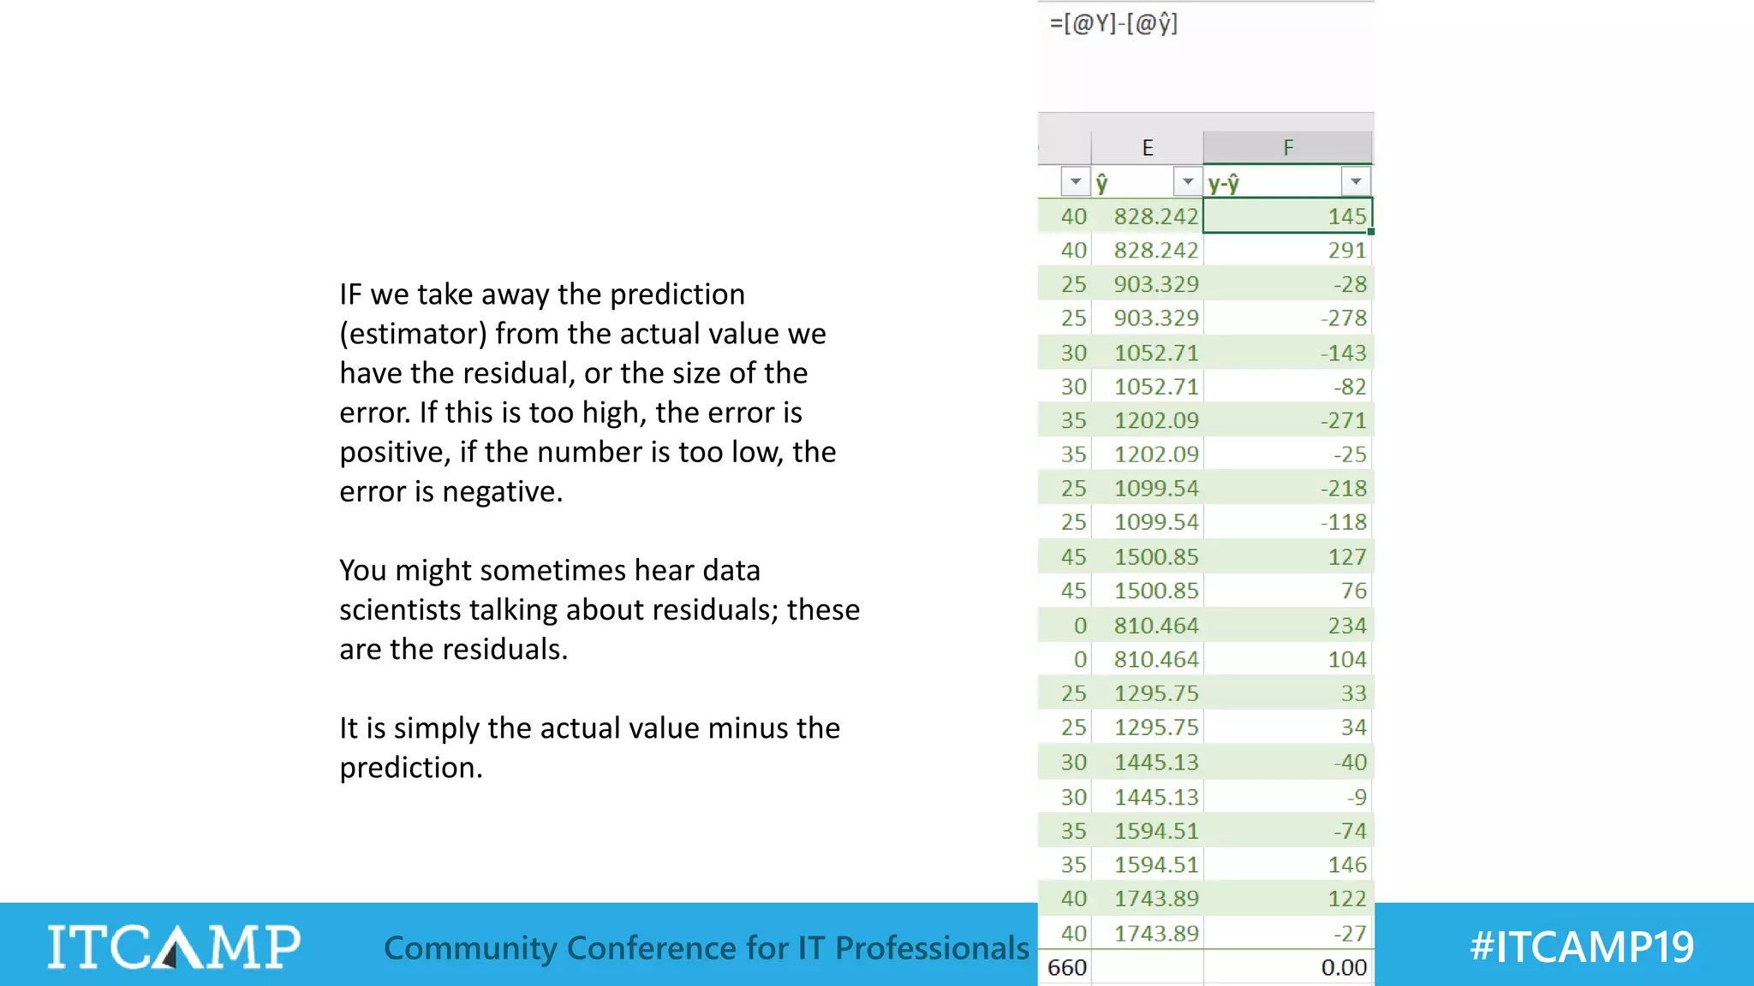Image resolution: width=1754 pixels, height=986 pixels.
Task: Select the residual cell containing 122
Action: tap(1288, 899)
